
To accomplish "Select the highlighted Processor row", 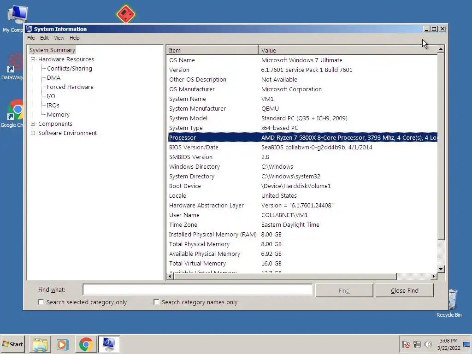I will (x=302, y=137).
